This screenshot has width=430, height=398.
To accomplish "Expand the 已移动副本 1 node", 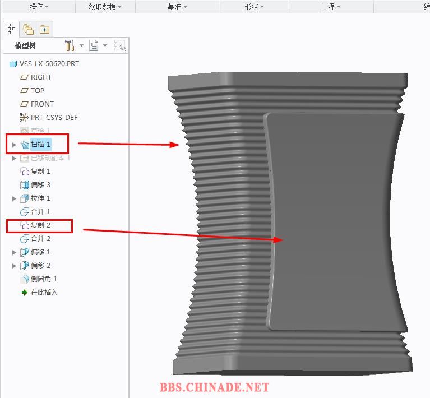I will tap(14, 158).
